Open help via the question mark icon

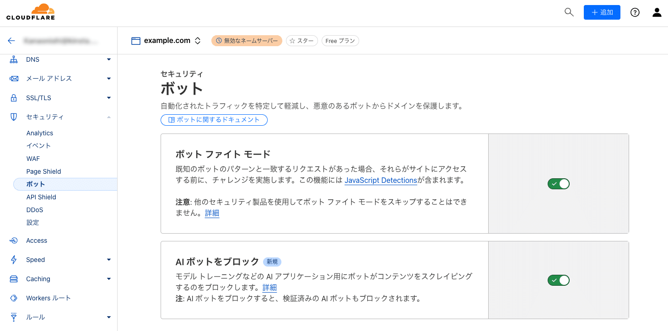pyautogui.click(x=635, y=12)
